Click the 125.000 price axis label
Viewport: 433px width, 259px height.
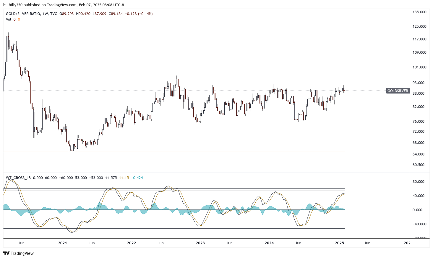coord(419,27)
